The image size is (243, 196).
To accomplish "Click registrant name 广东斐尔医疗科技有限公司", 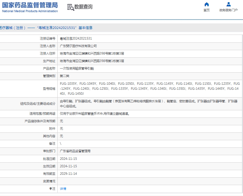I will pyautogui.click(x=78, y=46).
